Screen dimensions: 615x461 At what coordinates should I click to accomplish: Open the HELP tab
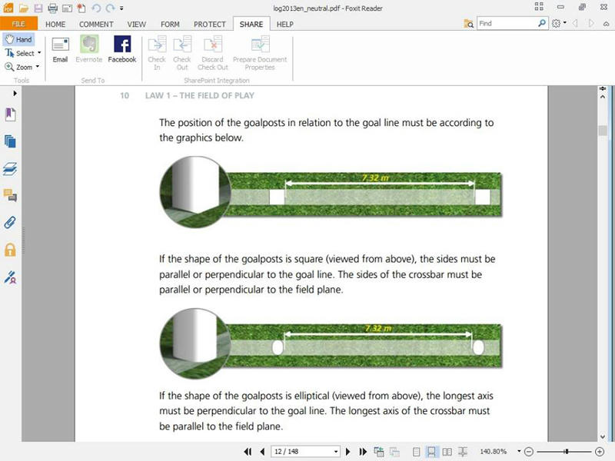click(x=284, y=24)
